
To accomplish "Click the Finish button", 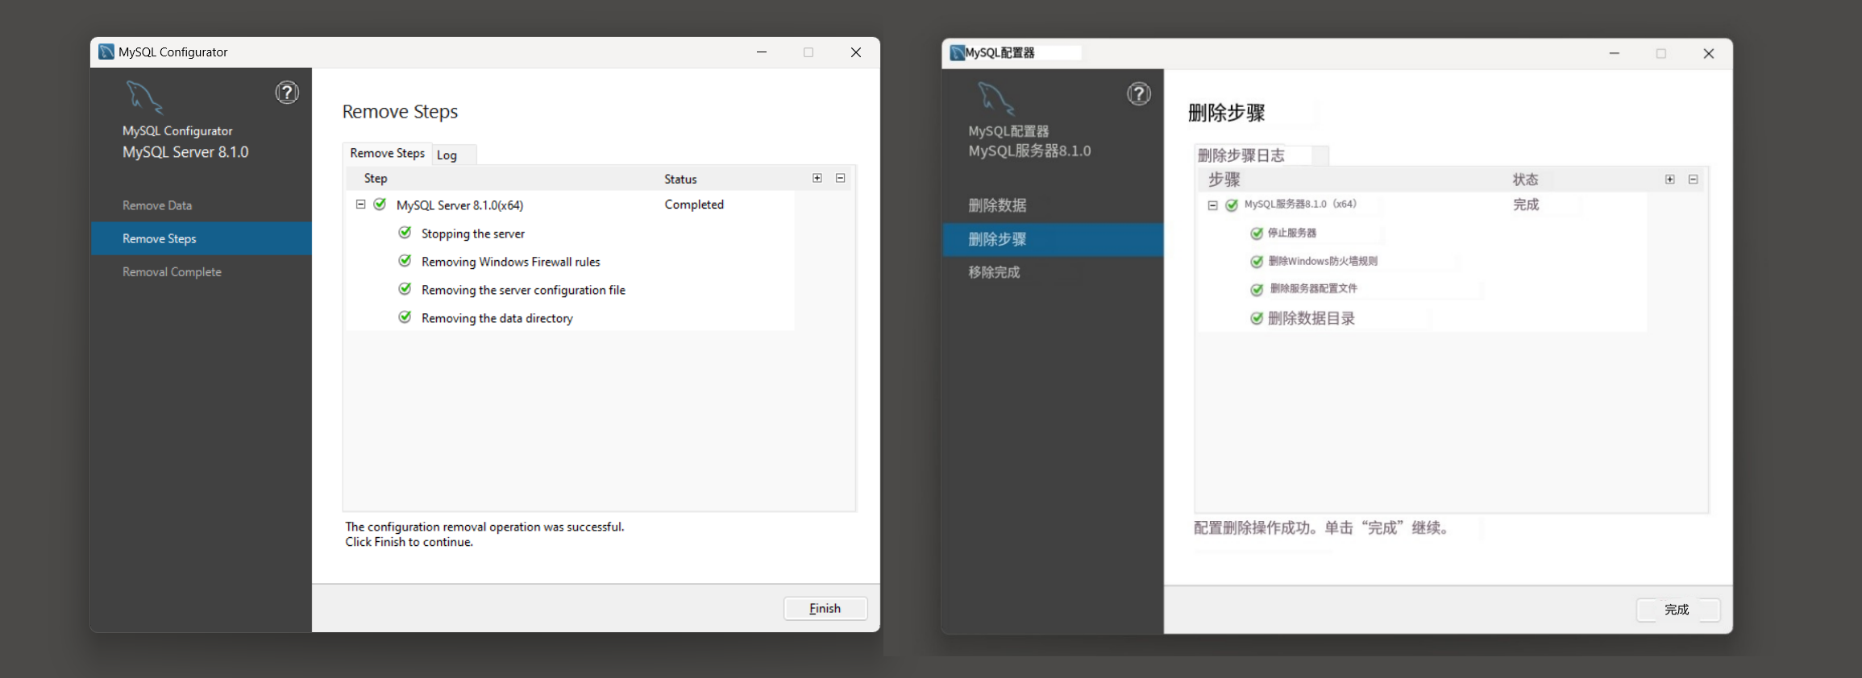I will 825,609.
